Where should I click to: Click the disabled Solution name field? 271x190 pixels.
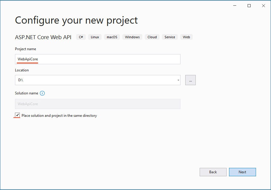tap(97, 104)
